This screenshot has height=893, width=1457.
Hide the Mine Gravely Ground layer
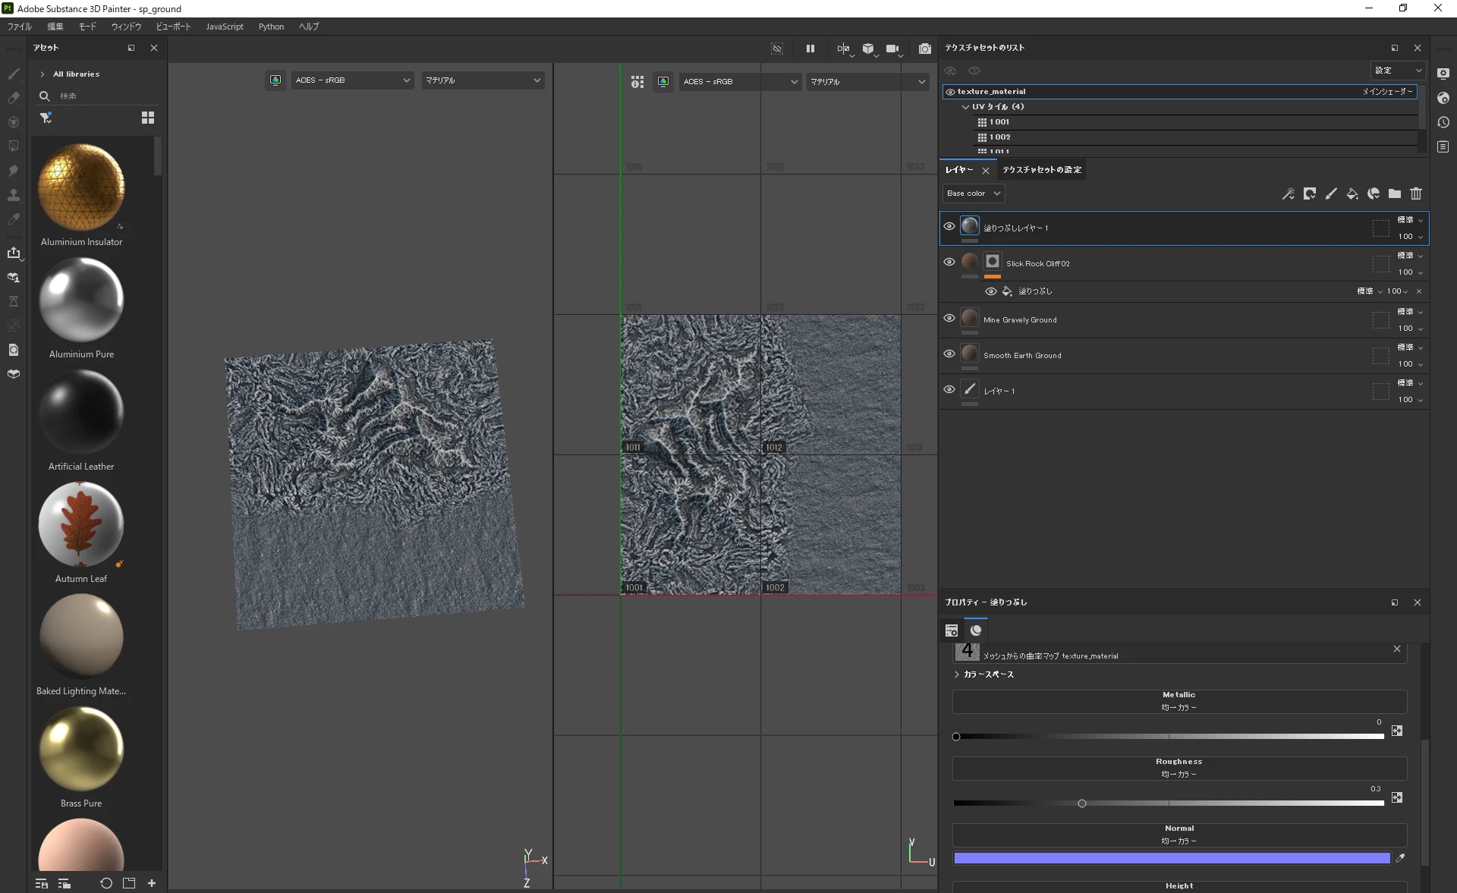[949, 319]
